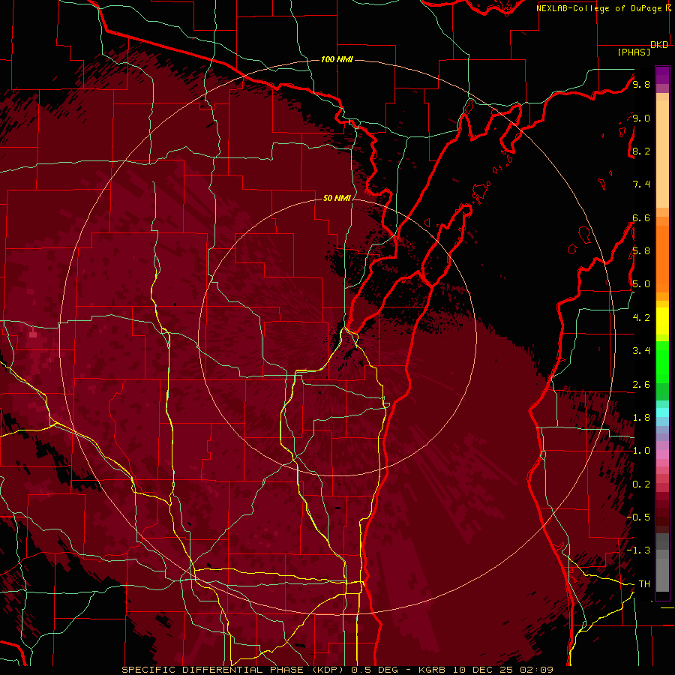The width and height of the screenshot is (675, 675).
Task: Click the 7.4 value on the color scale
Action: point(641,184)
